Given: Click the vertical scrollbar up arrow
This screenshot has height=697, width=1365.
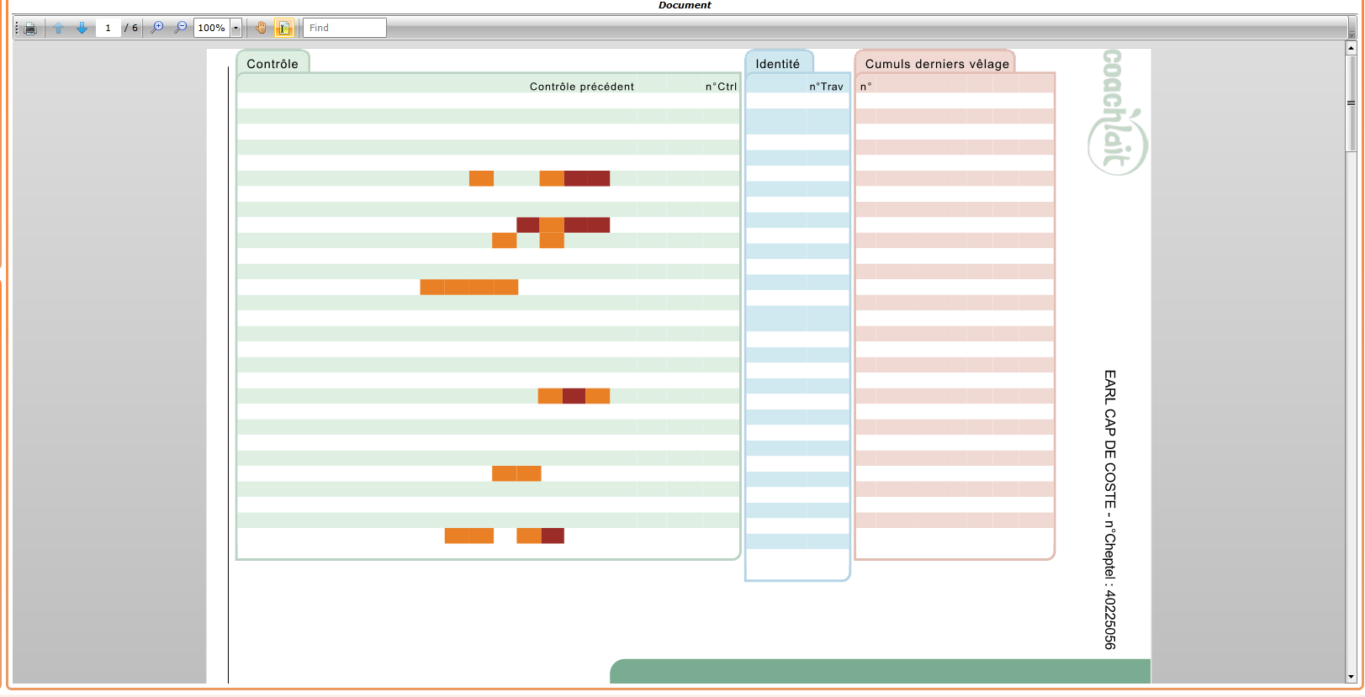Looking at the screenshot, I should coord(1352,48).
